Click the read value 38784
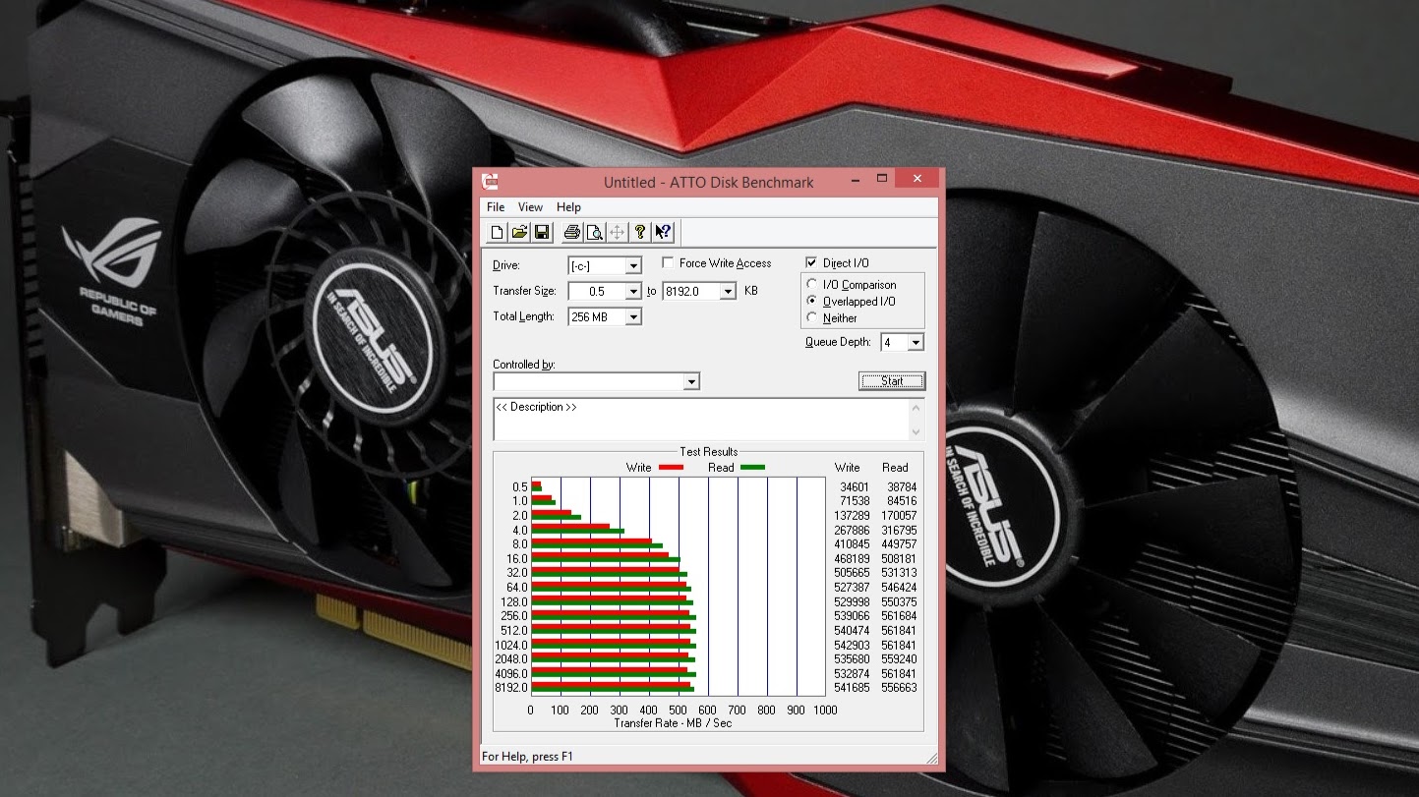Screen dimensions: 1419x797 click(901, 487)
